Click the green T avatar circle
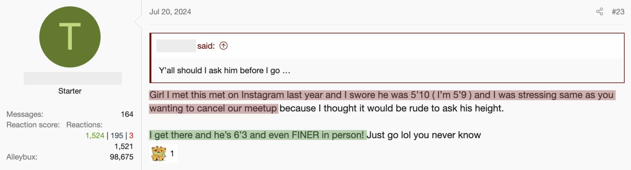 (70, 37)
